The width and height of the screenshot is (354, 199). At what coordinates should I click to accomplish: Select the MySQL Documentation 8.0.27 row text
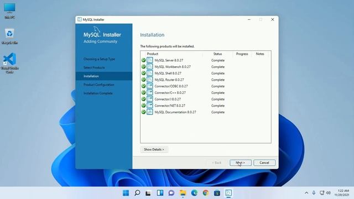point(175,112)
